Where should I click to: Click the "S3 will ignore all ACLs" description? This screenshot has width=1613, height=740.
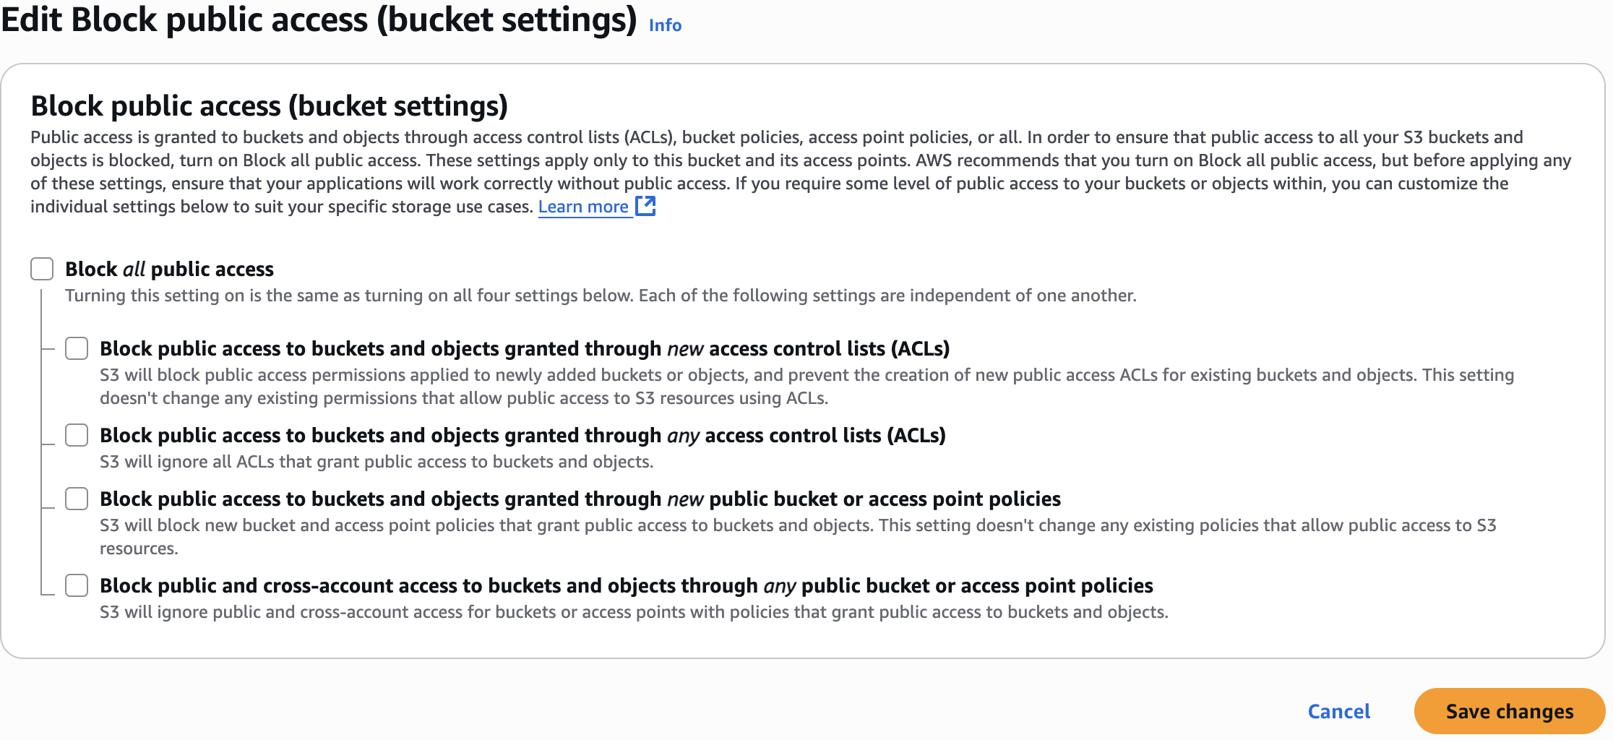click(377, 462)
